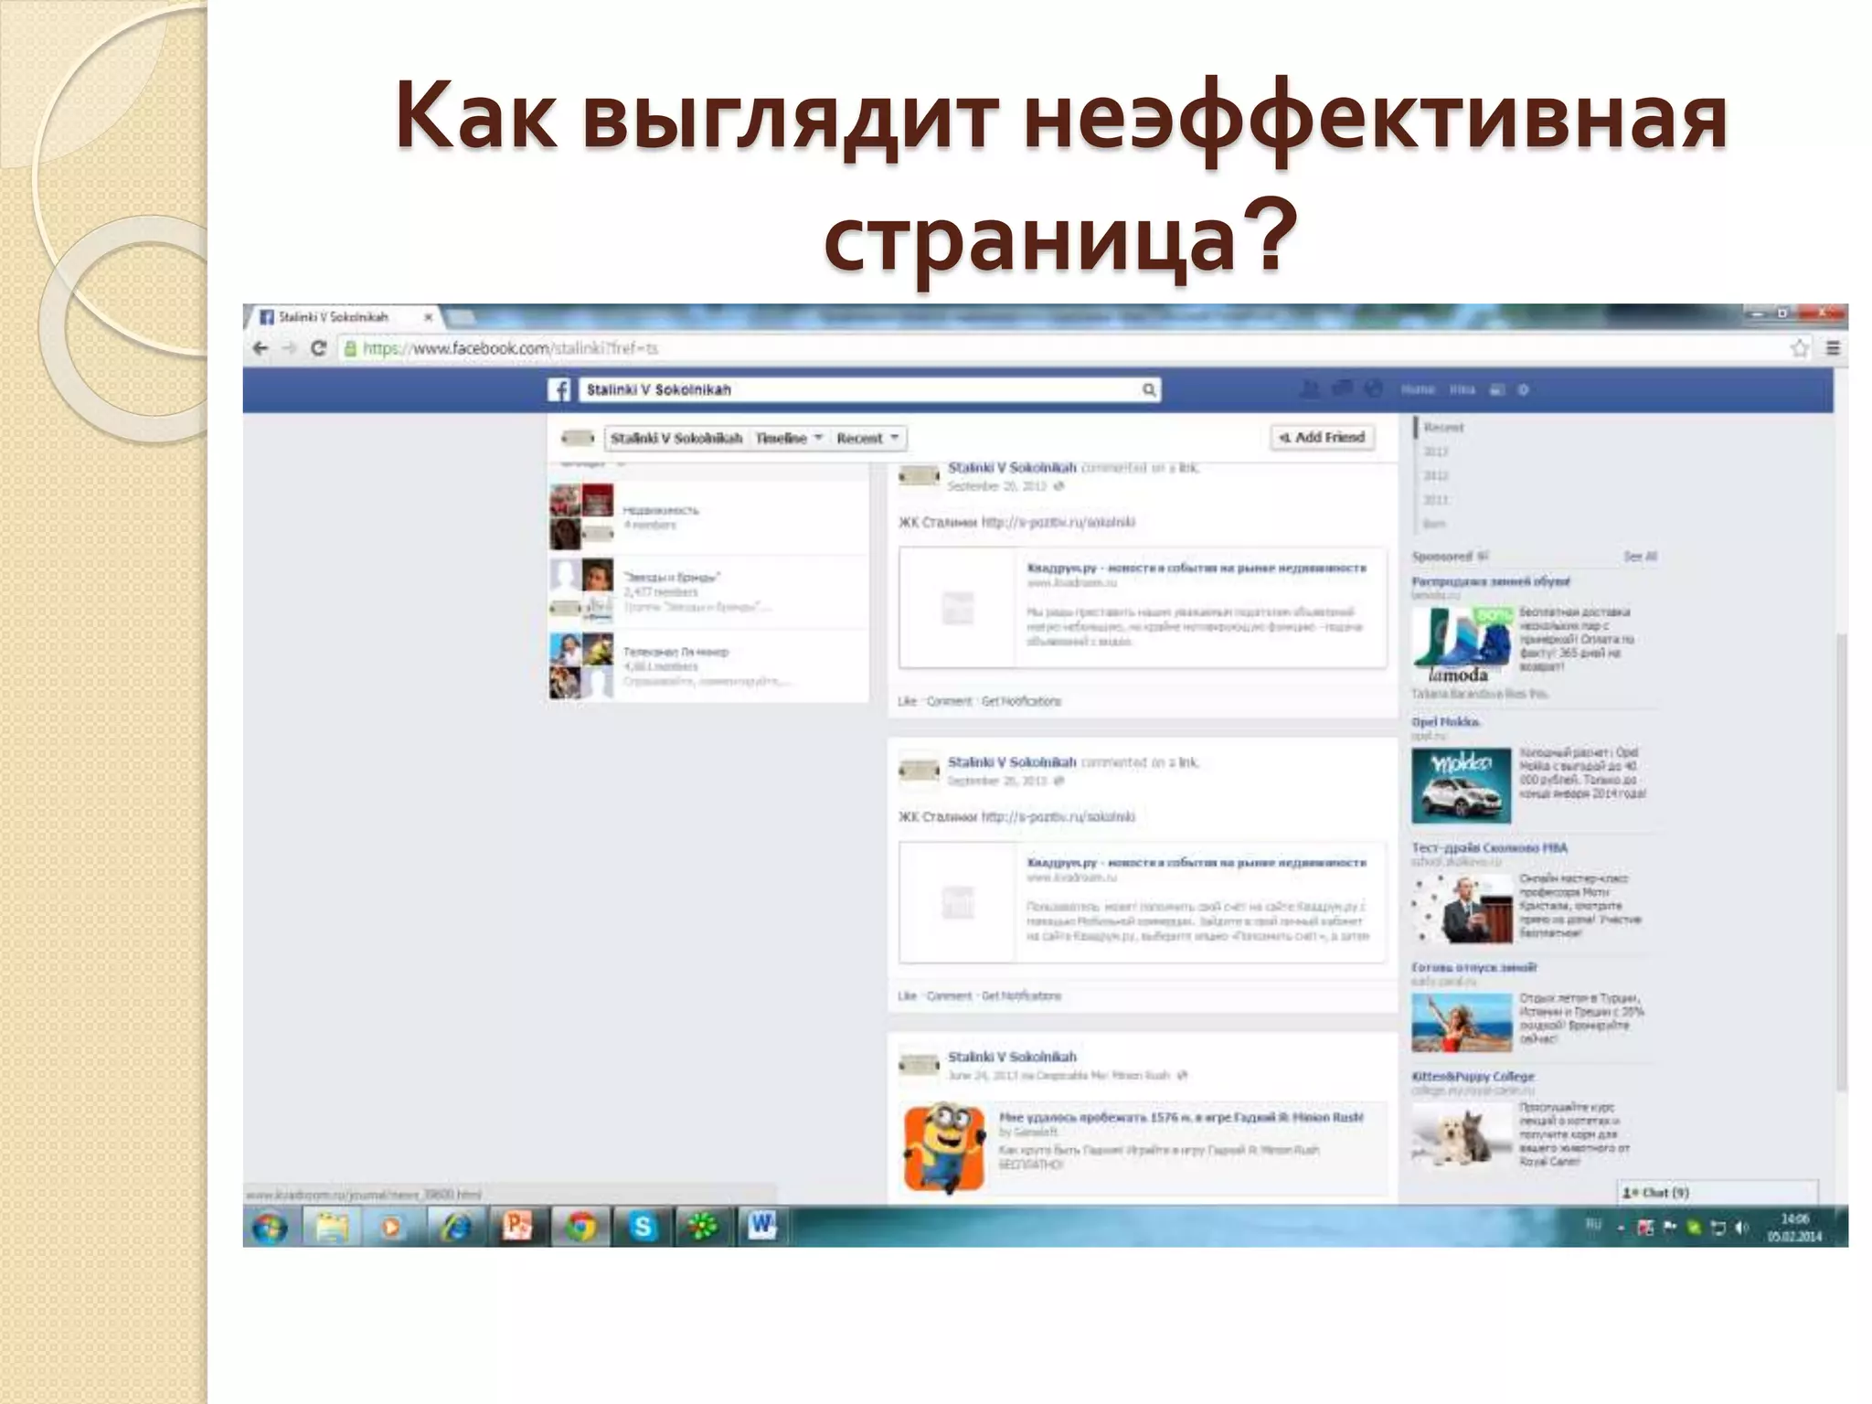Open Skype from the taskbar
The image size is (1872, 1404).
point(642,1228)
